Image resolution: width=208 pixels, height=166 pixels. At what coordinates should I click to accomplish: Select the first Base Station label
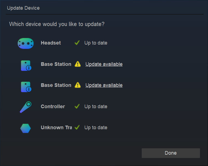pyautogui.click(x=56, y=64)
